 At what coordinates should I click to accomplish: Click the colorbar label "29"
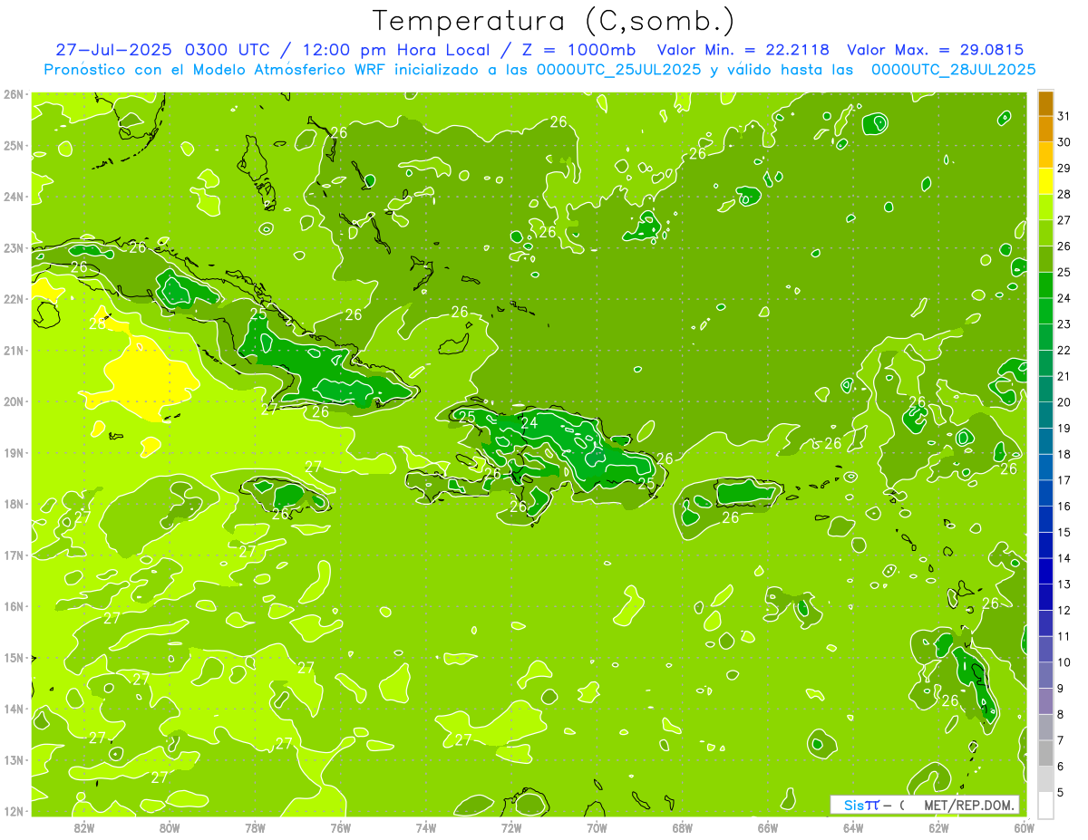pos(1064,169)
